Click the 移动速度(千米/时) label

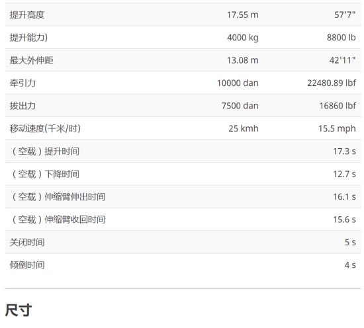(45, 128)
